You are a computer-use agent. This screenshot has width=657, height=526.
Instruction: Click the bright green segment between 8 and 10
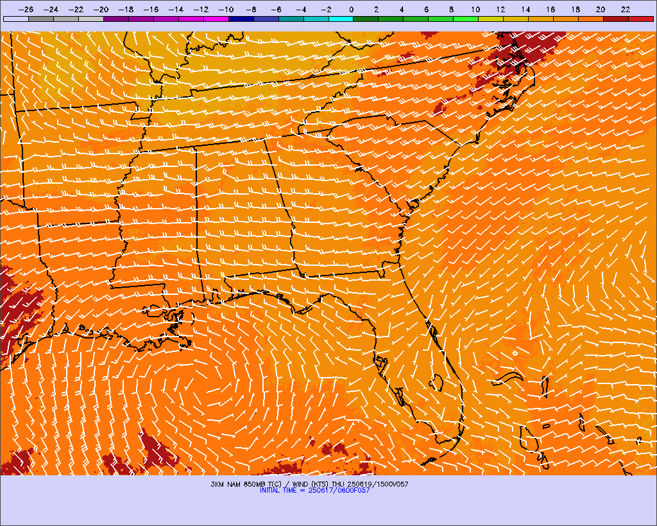[x=466, y=19]
